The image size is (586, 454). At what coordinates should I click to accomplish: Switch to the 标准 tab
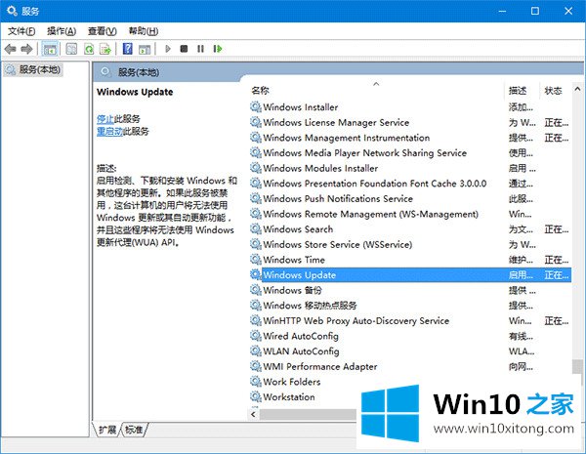pos(134,430)
